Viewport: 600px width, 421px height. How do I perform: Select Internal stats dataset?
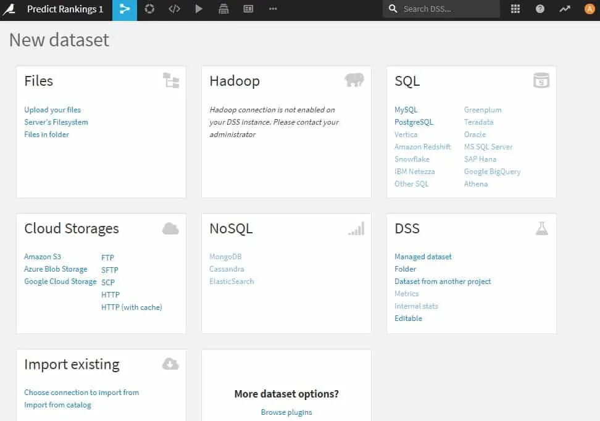(x=416, y=306)
